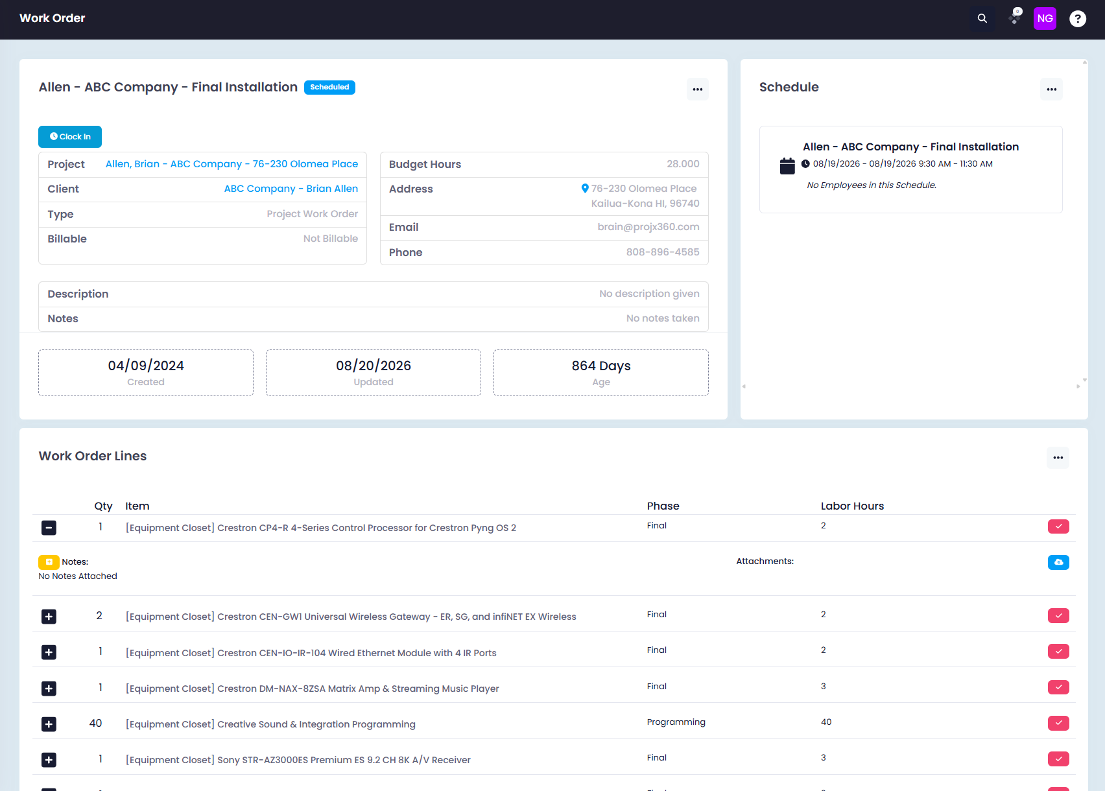Open the notifications icon with badge

click(1016, 18)
